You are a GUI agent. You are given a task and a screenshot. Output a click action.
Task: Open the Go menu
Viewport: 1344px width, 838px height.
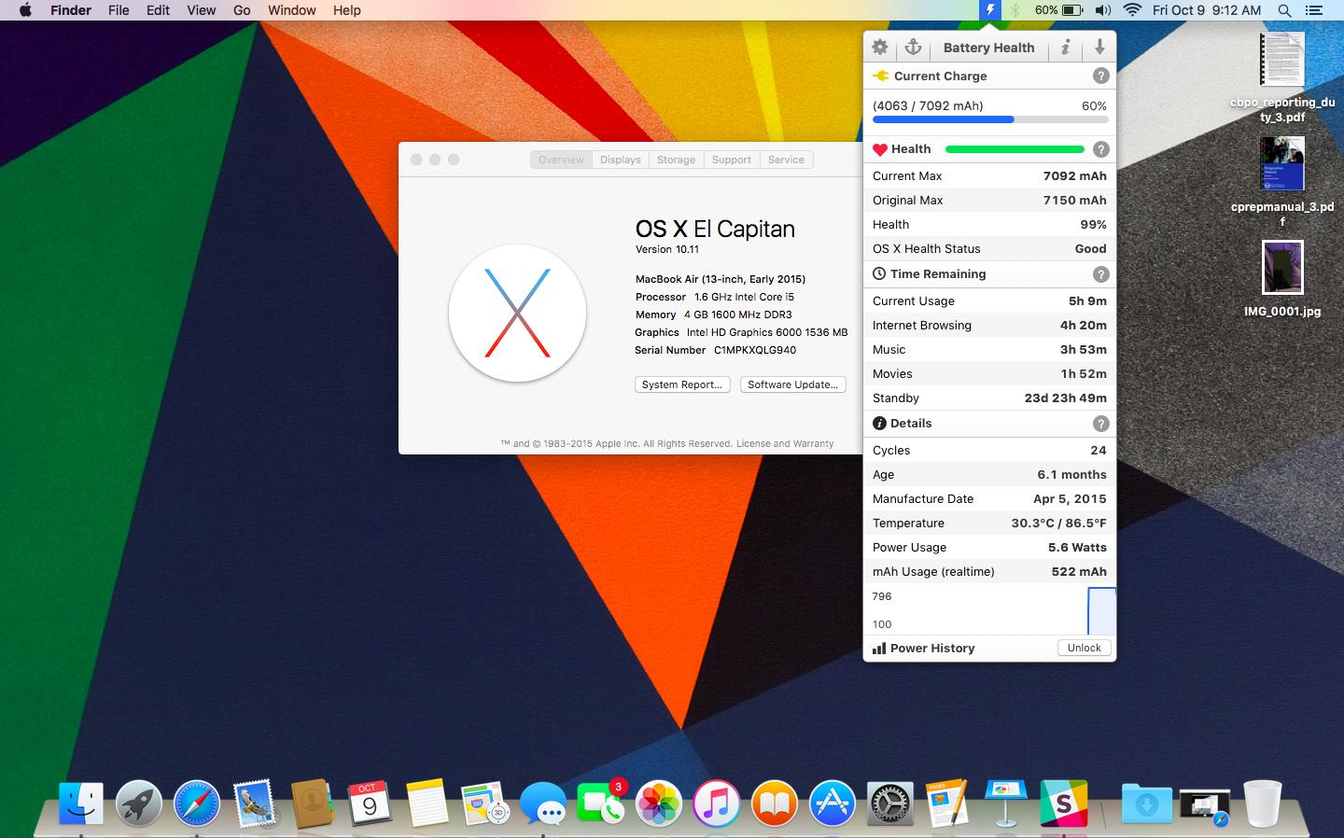tap(242, 10)
